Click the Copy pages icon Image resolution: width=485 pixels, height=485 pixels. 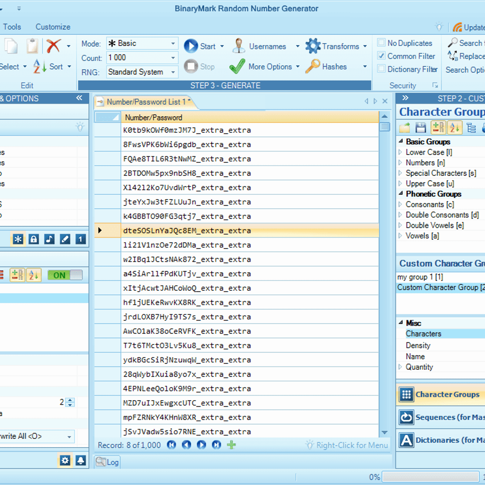pyautogui.click(x=11, y=46)
